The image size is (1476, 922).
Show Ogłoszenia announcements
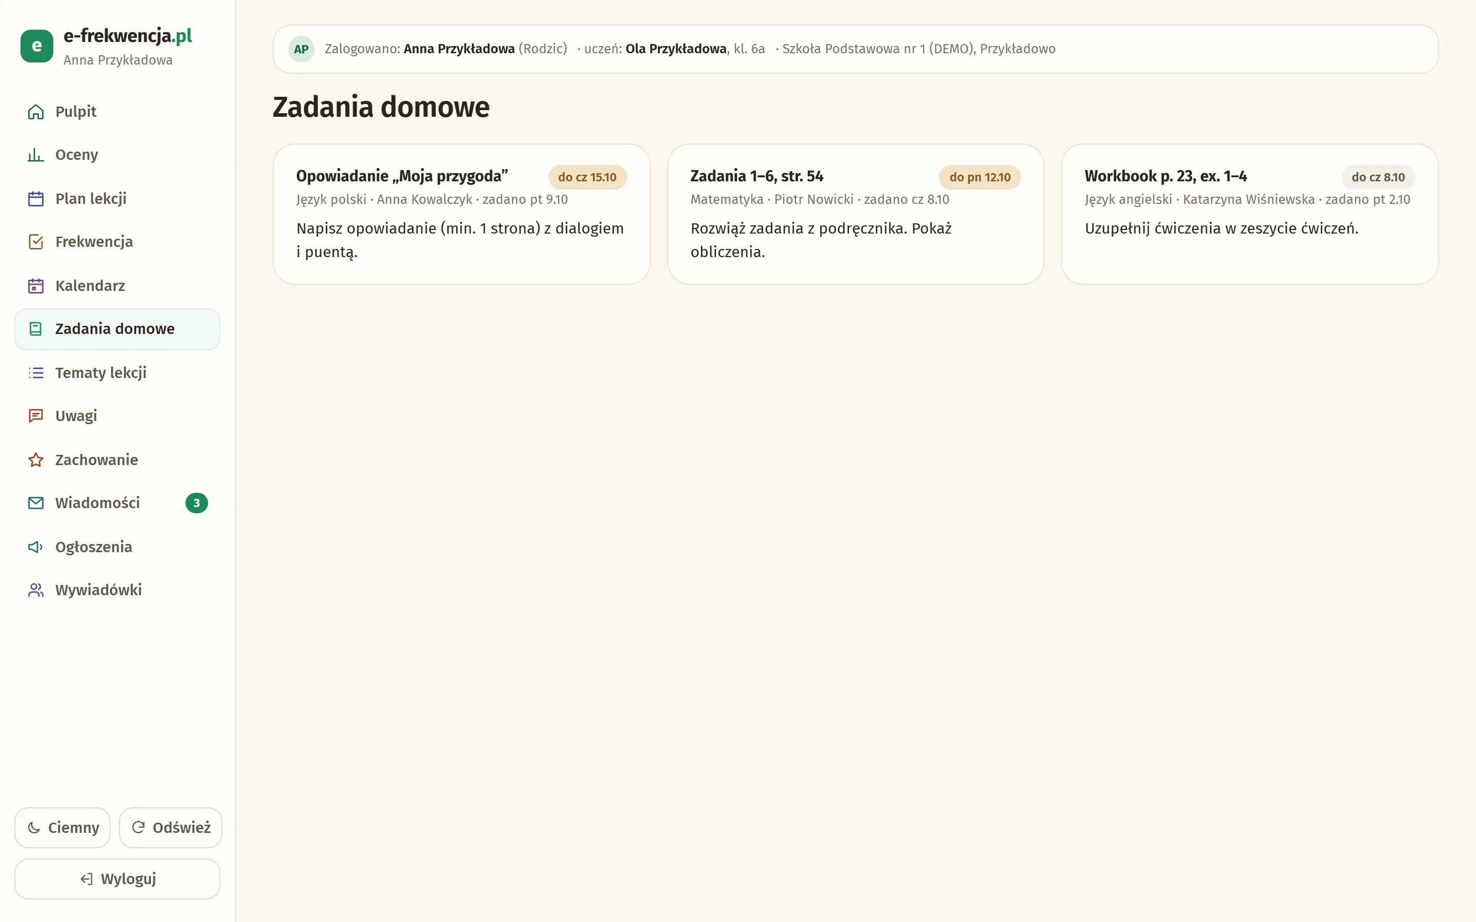click(117, 547)
